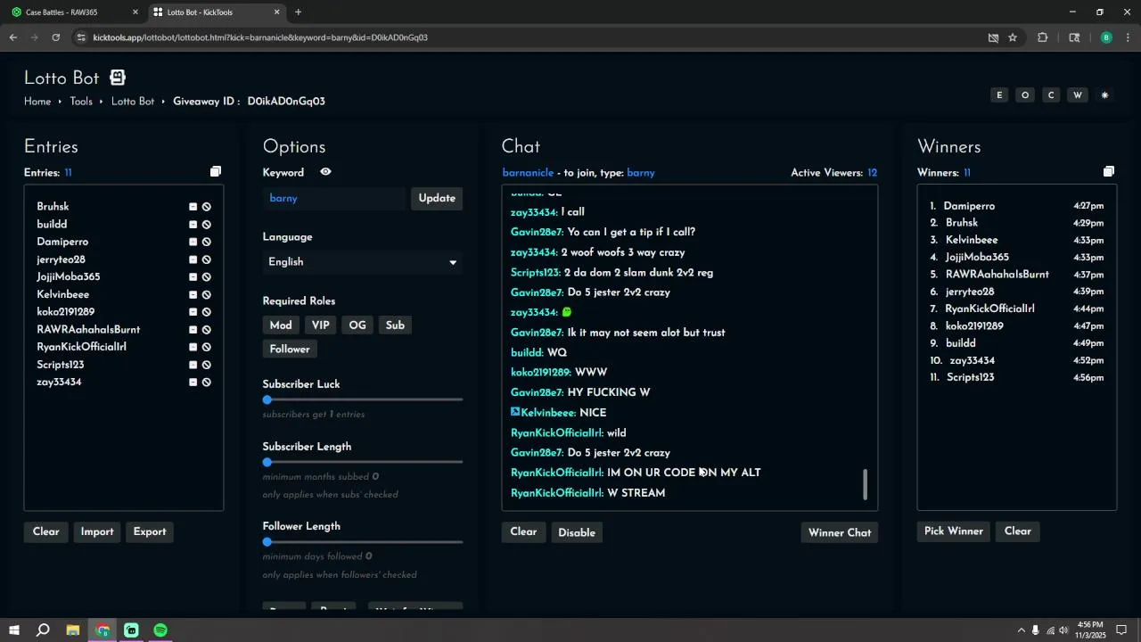
Task: Toggle the theme with sun icon
Action: [1104, 95]
